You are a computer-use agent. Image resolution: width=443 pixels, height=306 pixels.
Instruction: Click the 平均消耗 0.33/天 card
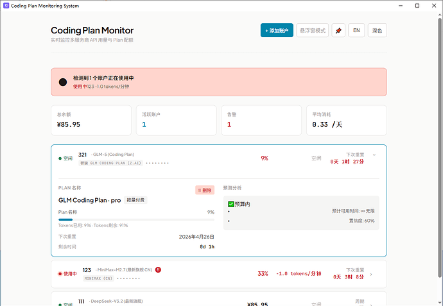click(347, 120)
